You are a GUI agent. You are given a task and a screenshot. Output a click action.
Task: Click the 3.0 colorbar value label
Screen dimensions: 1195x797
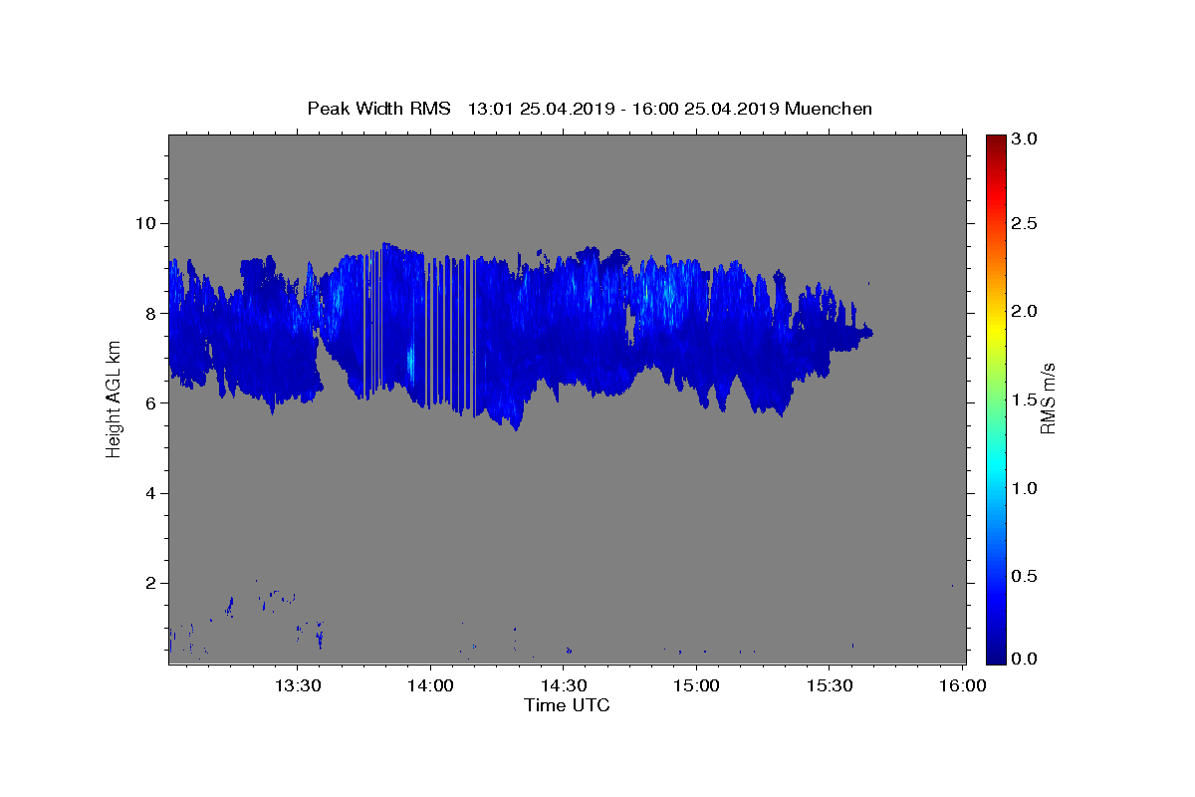(1025, 139)
